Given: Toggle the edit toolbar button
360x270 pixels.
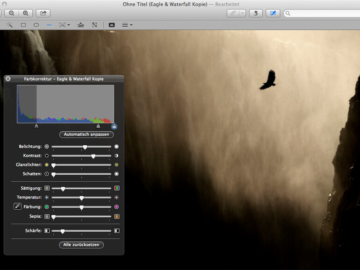Looking at the screenshot, I should (273, 14).
